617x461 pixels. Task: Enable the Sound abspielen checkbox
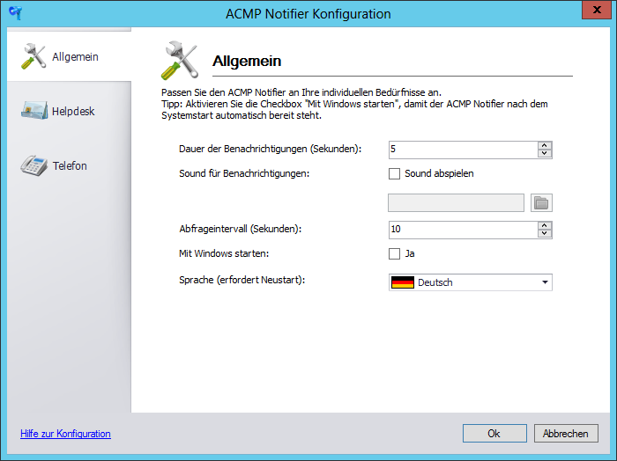394,173
